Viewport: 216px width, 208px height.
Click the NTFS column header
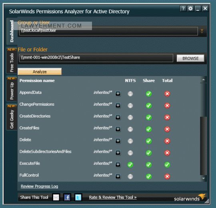coord(130,81)
